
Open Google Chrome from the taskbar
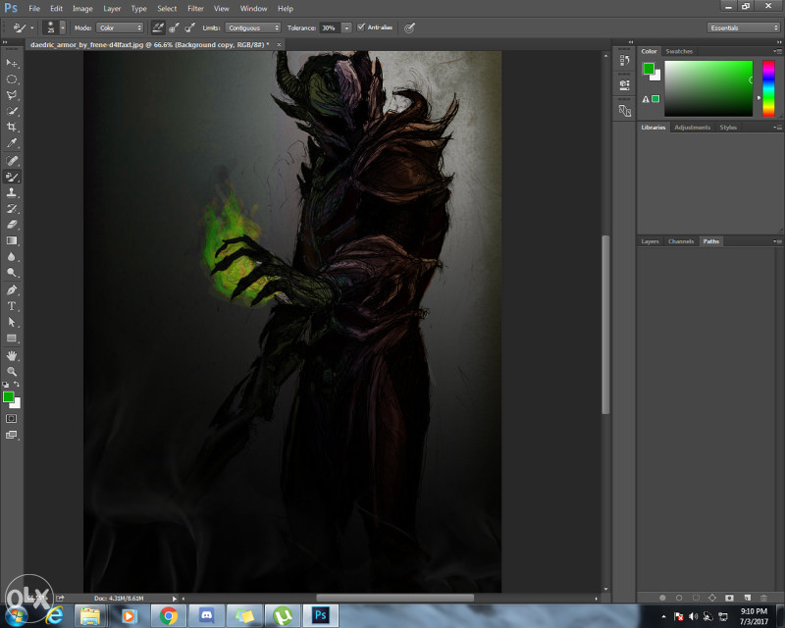pos(169,615)
